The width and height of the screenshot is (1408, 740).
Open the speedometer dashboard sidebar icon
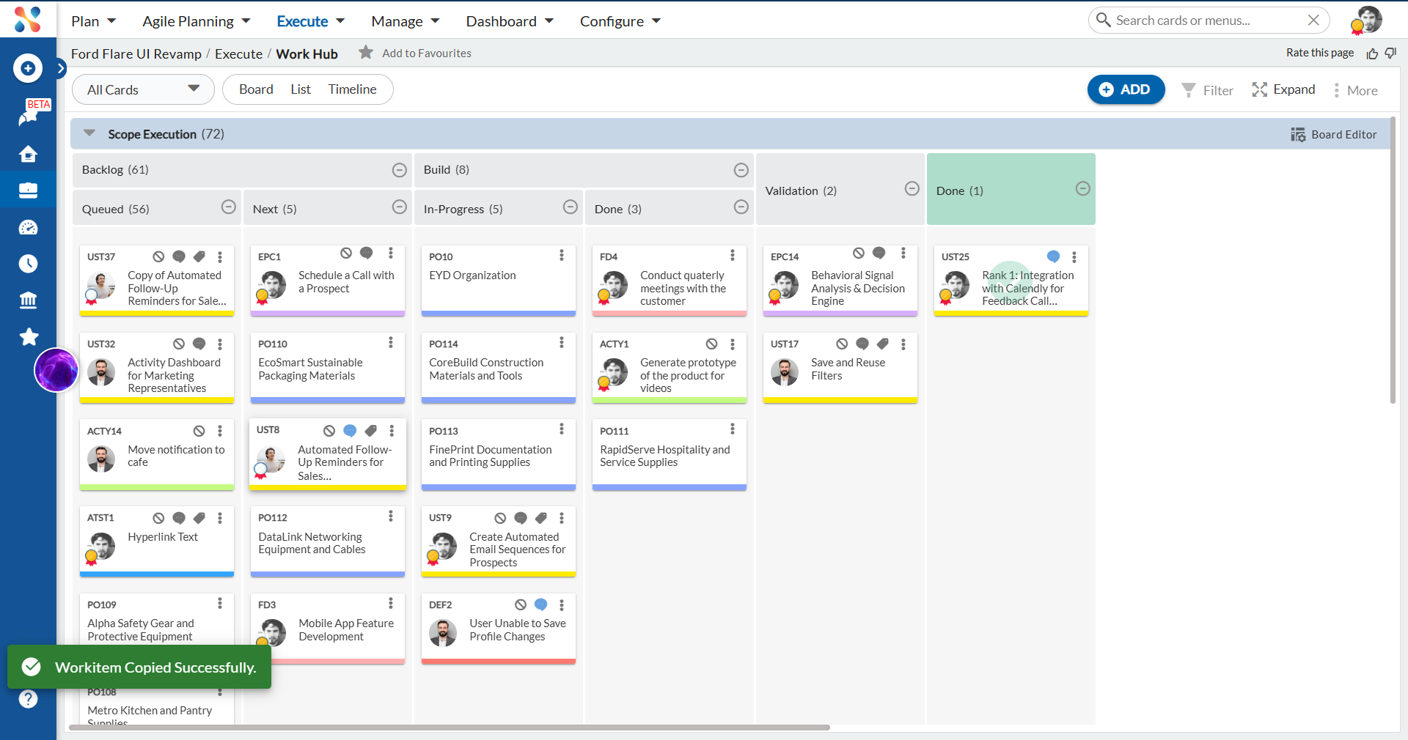pos(28,227)
